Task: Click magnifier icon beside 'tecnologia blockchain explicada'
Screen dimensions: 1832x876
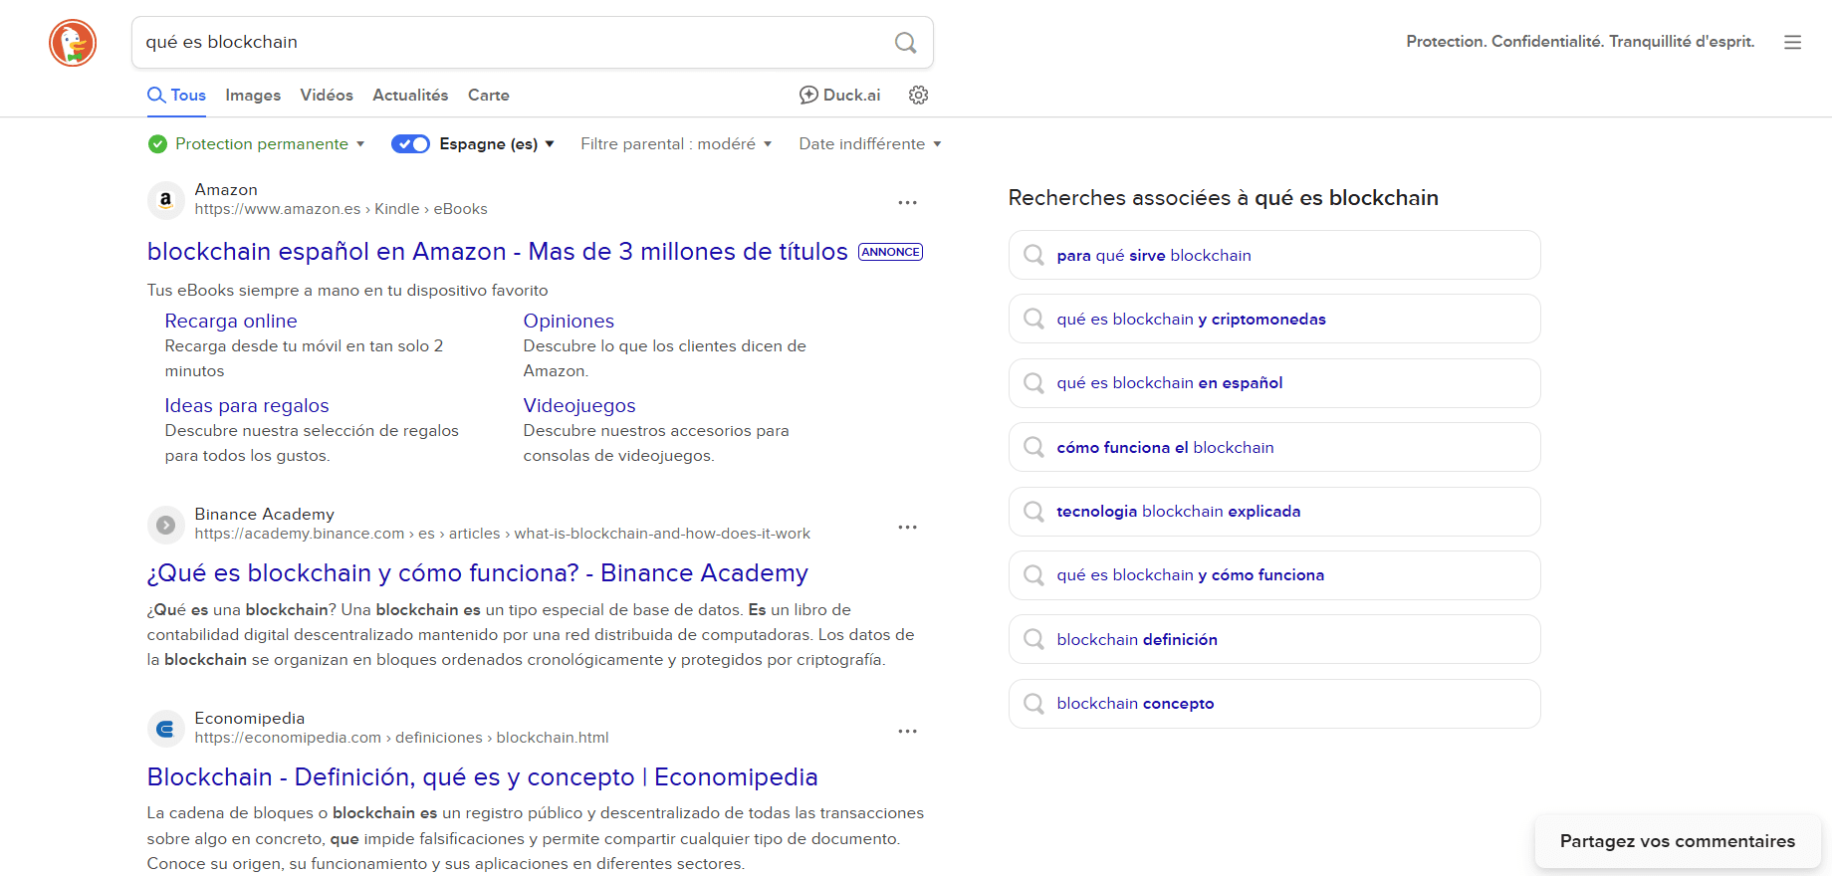Action: click(1033, 511)
